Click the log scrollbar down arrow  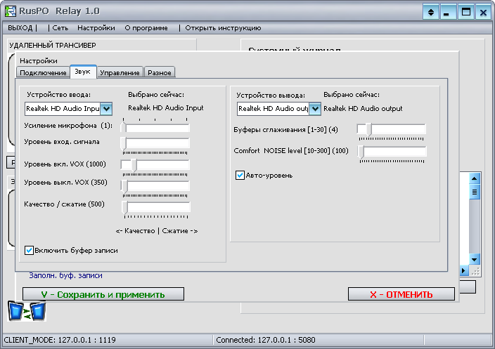click(x=474, y=258)
